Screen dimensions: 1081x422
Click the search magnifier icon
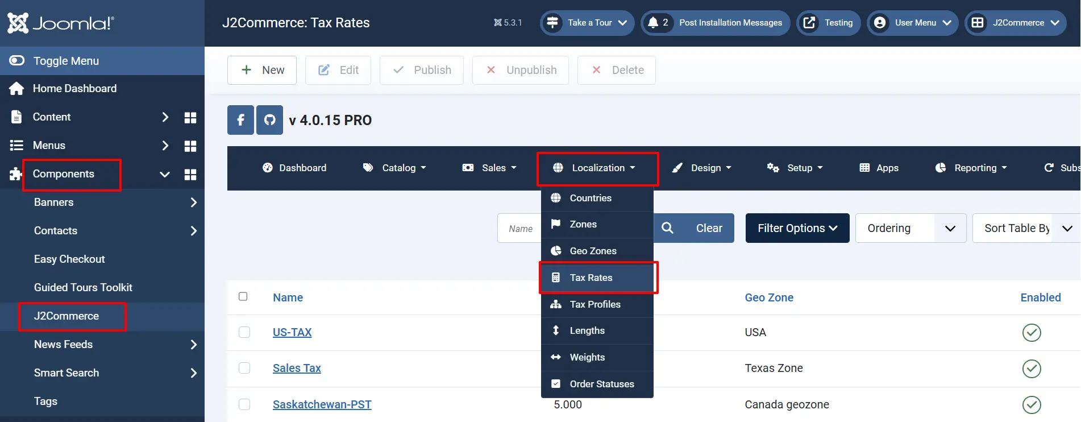(x=668, y=228)
